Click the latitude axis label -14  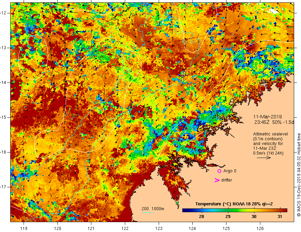coord(4,83)
